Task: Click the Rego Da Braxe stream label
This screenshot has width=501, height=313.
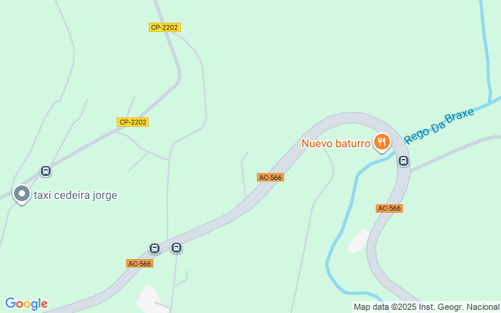Action: pos(438,126)
